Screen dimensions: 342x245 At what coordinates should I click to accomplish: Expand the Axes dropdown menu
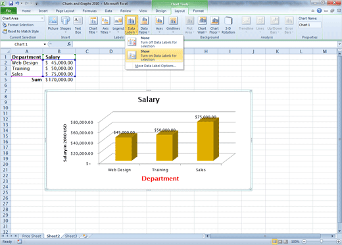point(159,25)
